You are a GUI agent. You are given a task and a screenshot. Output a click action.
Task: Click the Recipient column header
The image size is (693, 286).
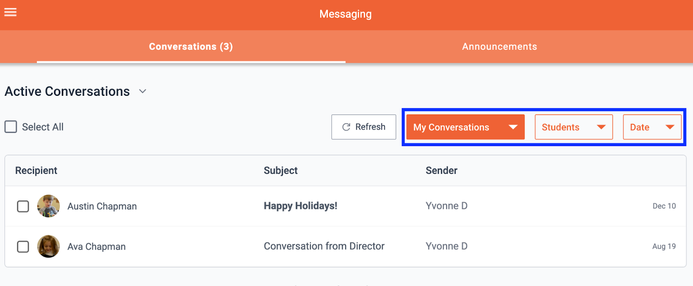tap(36, 171)
